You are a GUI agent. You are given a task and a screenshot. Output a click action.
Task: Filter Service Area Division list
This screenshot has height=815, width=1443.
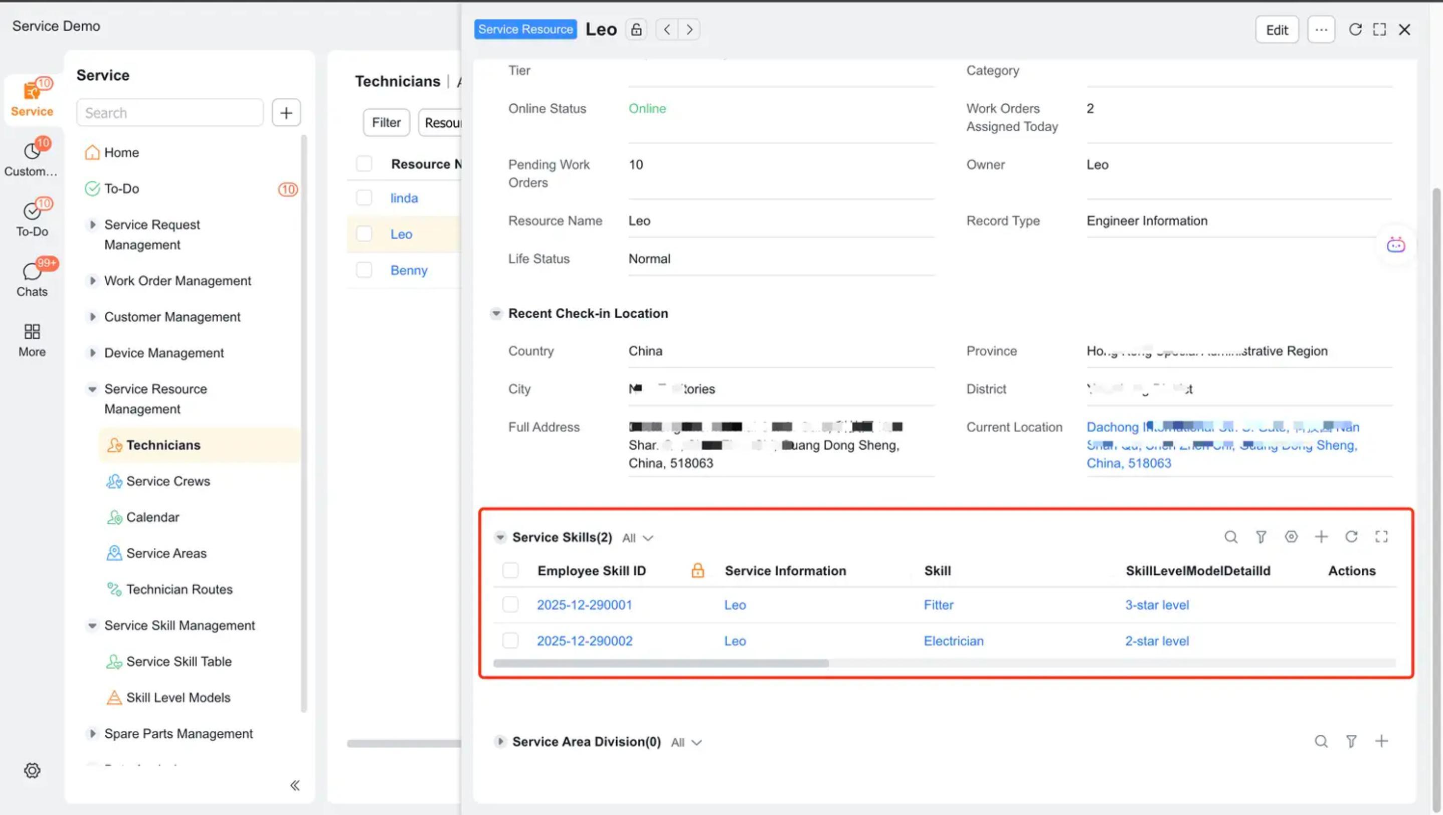[x=1351, y=742]
